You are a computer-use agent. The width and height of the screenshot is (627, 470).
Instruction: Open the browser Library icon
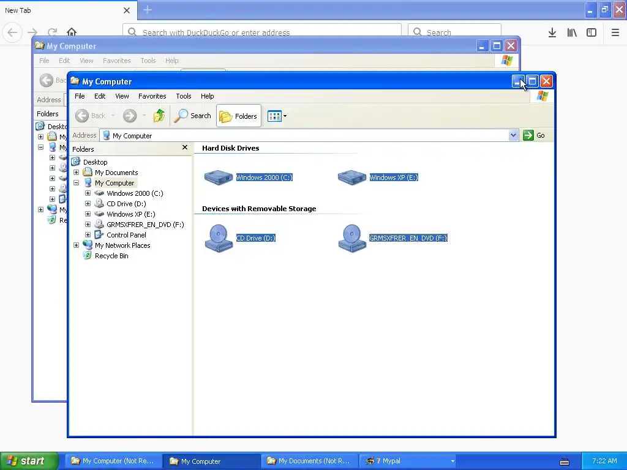572,32
